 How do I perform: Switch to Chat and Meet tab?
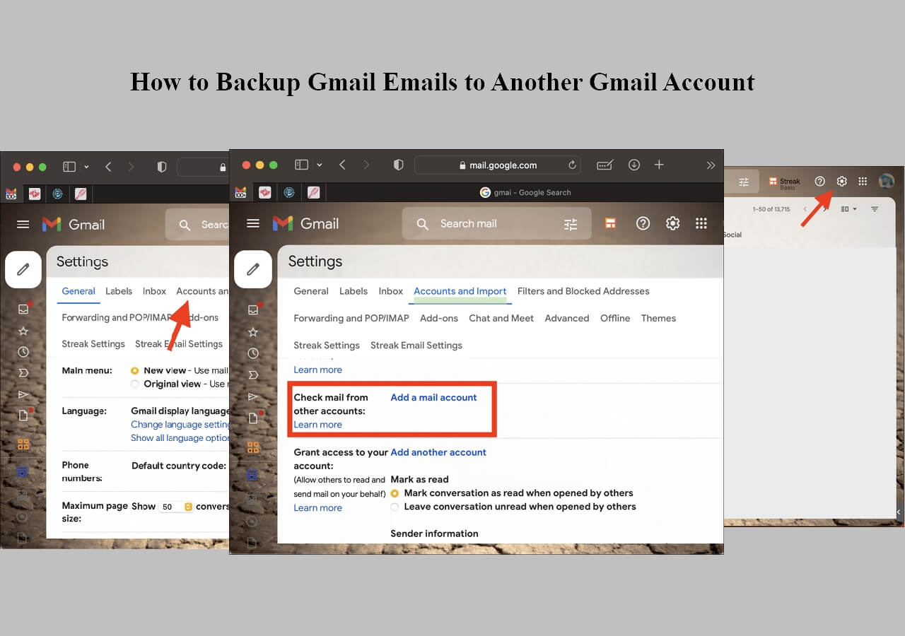pyautogui.click(x=501, y=318)
